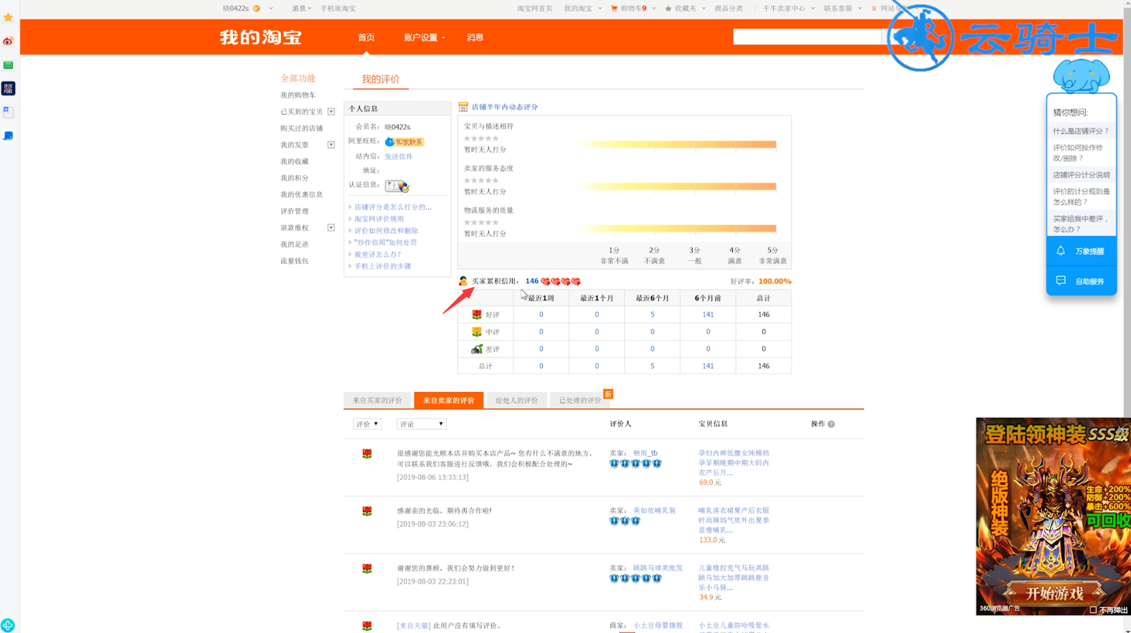1131x633 pixels.
Task: Click the 认证信息 certification badge icon
Action: click(397, 186)
